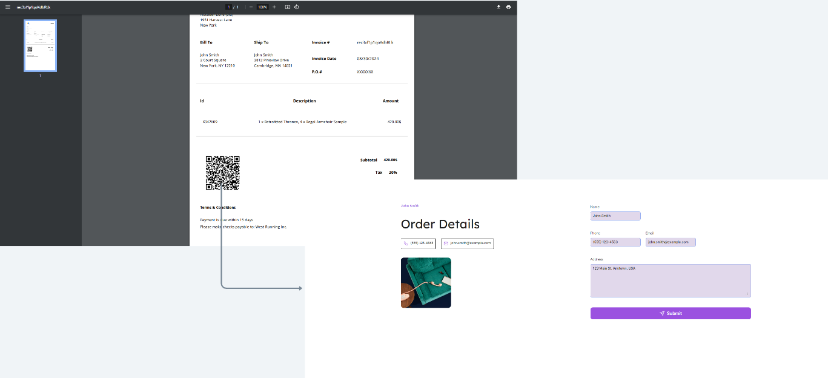The width and height of the screenshot is (828, 378).
Task: Click the "Terms & Conditions" heading
Action: click(218, 208)
